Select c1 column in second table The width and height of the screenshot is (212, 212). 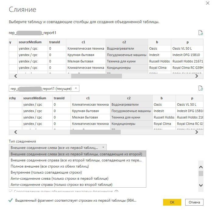(90, 98)
